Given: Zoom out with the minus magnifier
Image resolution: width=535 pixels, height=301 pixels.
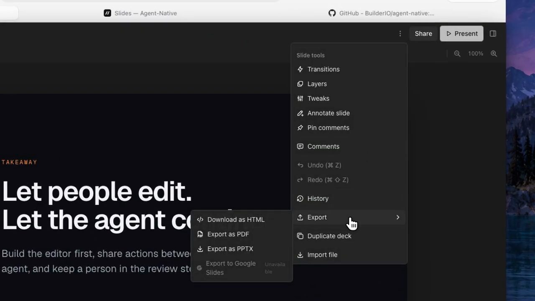Looking at the screenshot, I should [457, 54].
